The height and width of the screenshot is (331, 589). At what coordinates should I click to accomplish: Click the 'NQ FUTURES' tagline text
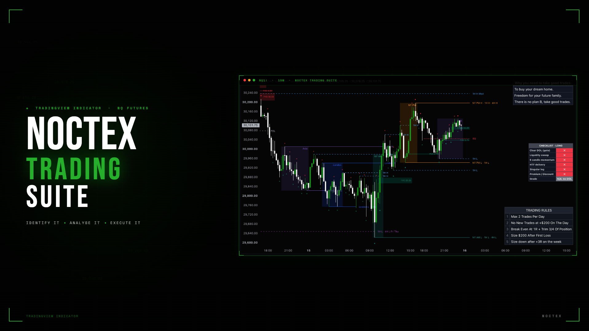point(133,108)
